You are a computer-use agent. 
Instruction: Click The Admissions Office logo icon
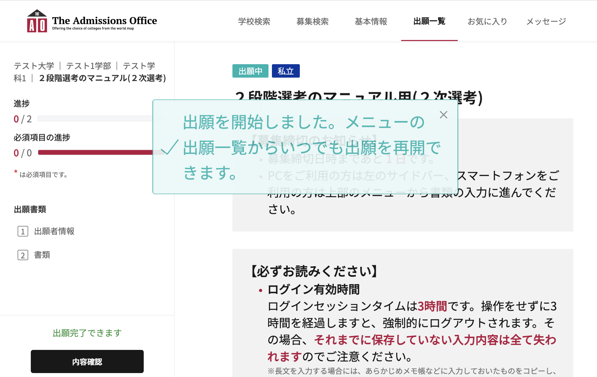pyautogui.click(x=37, y=22)
